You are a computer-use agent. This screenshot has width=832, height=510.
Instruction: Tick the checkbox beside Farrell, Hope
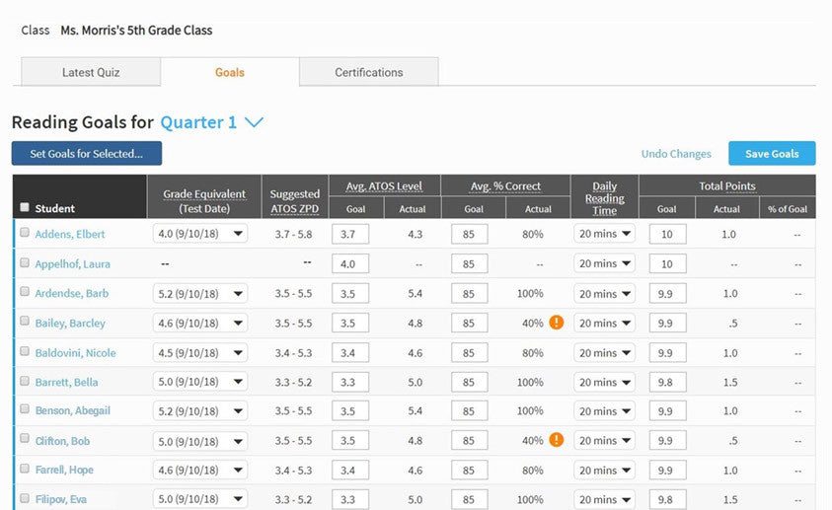(25, 470)
